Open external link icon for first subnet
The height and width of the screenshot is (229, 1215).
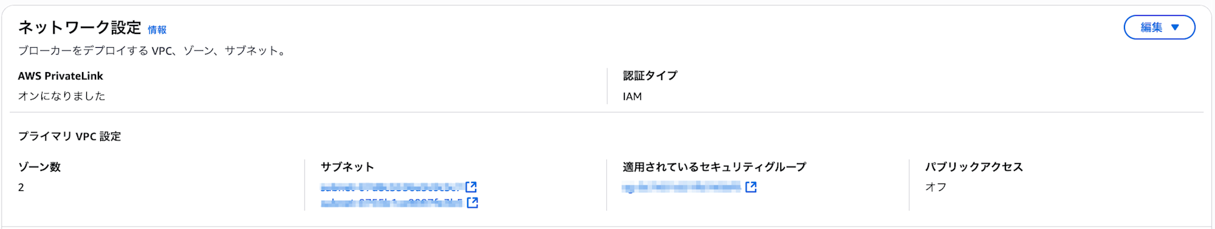click(x=471, y=187)
